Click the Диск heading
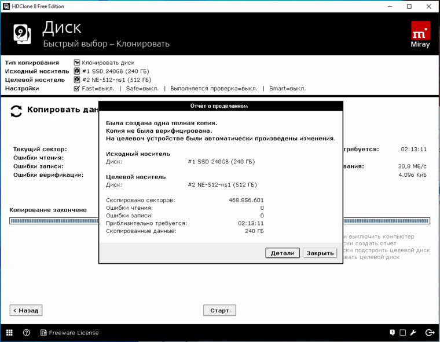Screen dimensions: 440x342 click(62, 28)
